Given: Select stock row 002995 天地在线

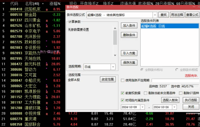Looking at the screenshot, I should point(33,58).
